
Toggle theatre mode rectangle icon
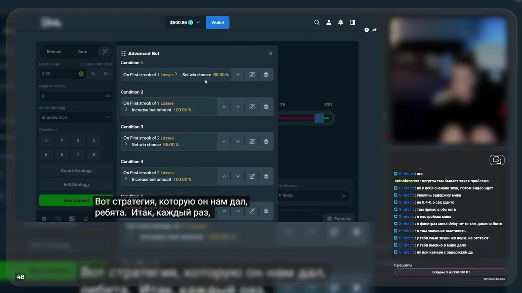click(x=58, y=219)
